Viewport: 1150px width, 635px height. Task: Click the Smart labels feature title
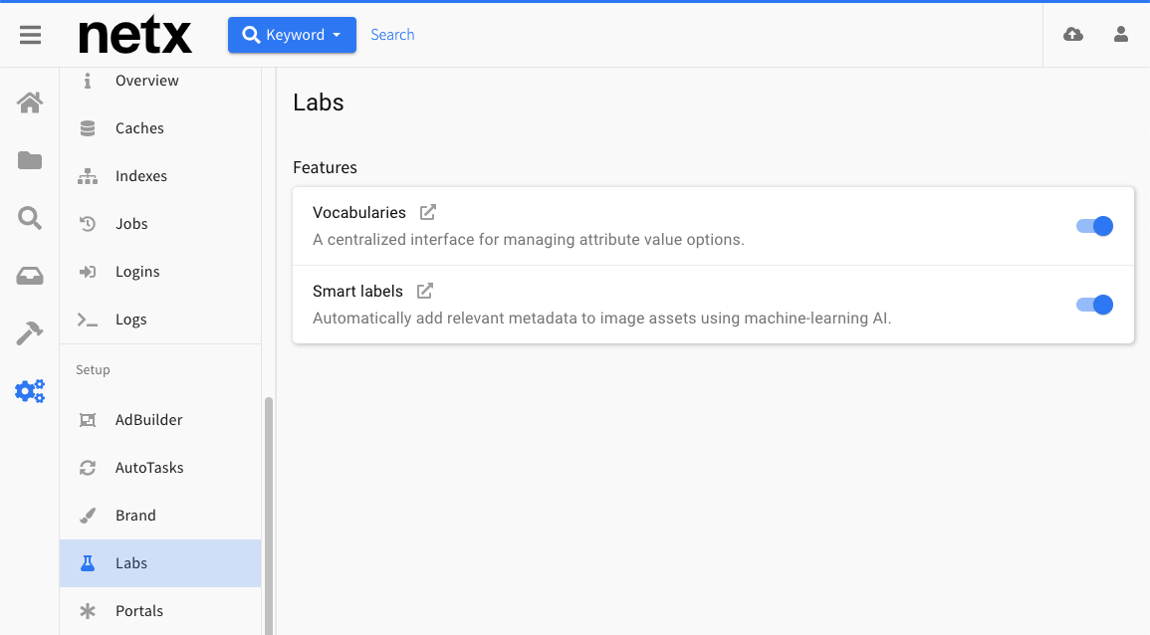point(357,291)
